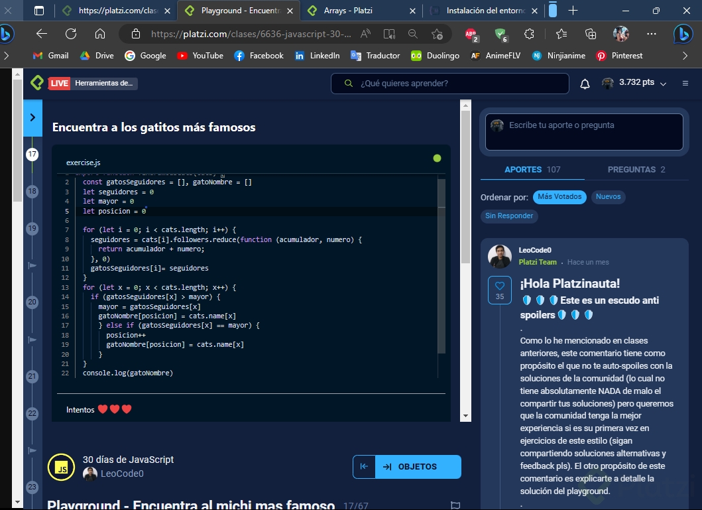Show more bookmarks chevron

685,56
